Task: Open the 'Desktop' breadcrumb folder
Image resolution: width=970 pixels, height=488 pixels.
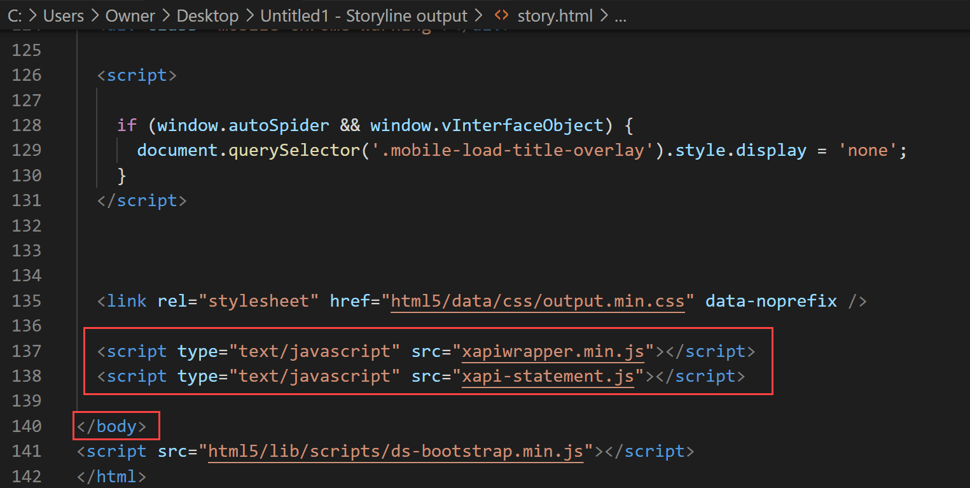Action: click(208, 16)
